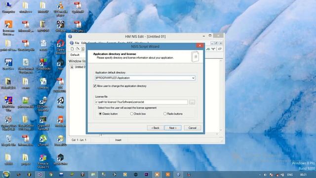Open Cygwin64 Terminal desktop shortcut
Image resolution: width=316 pixels, height=178 pixels.
coord(43,123)
